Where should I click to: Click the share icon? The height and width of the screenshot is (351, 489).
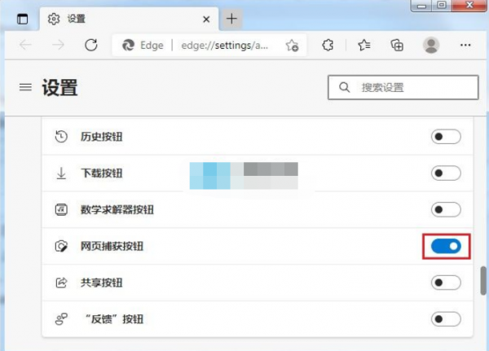(x=61, y=283)
